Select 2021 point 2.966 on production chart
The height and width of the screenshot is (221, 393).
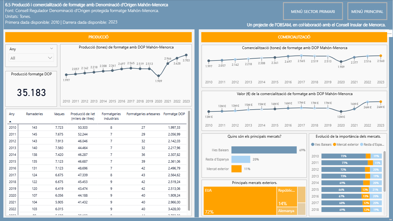coord(168,64)
